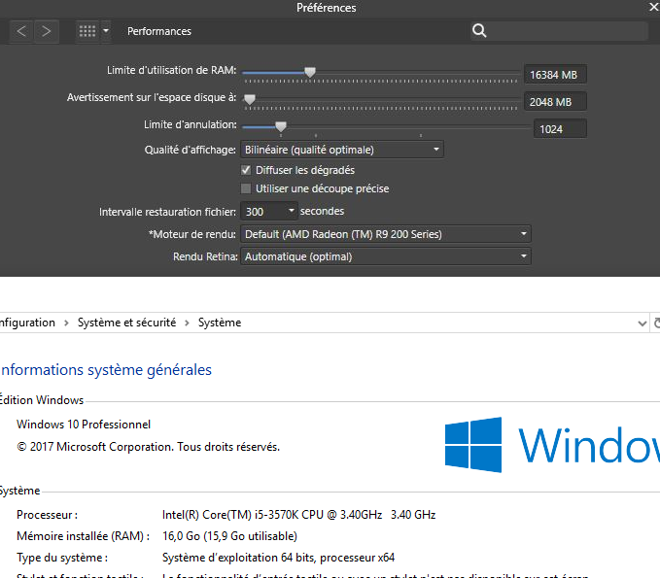Open the address bar history dropdown
The width and height of the screenshot is (660, 578).
(x=642, y=323)
